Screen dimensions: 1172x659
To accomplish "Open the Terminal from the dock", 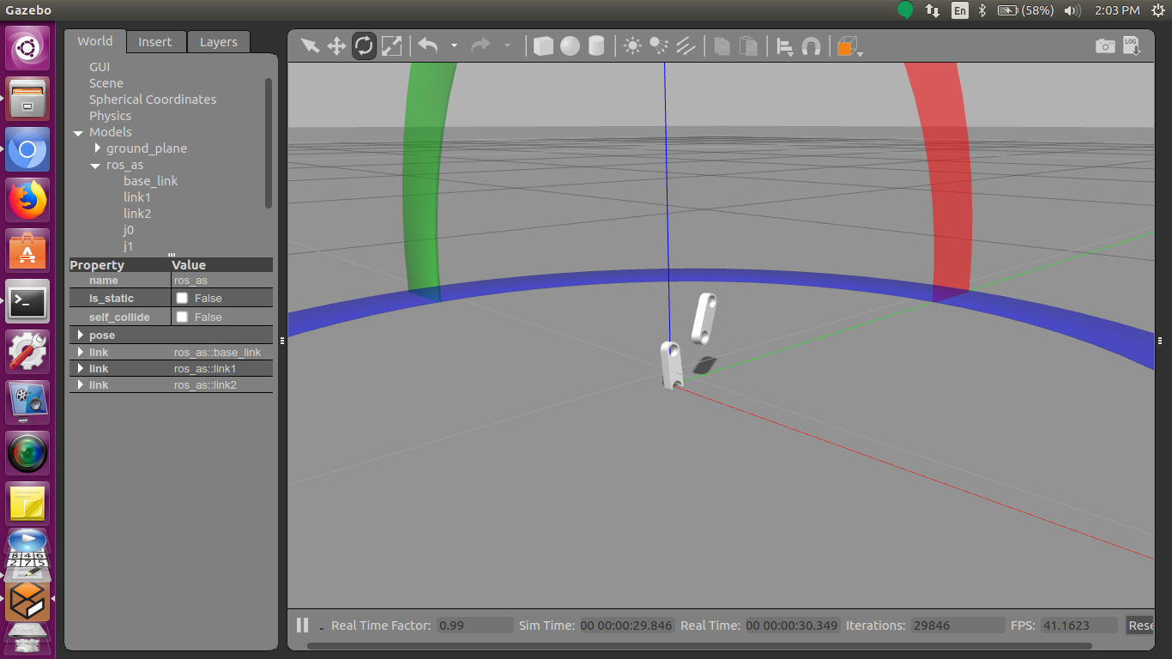I will (27, 301).
